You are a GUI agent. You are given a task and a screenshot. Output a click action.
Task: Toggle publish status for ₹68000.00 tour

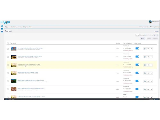pos(137,57)
